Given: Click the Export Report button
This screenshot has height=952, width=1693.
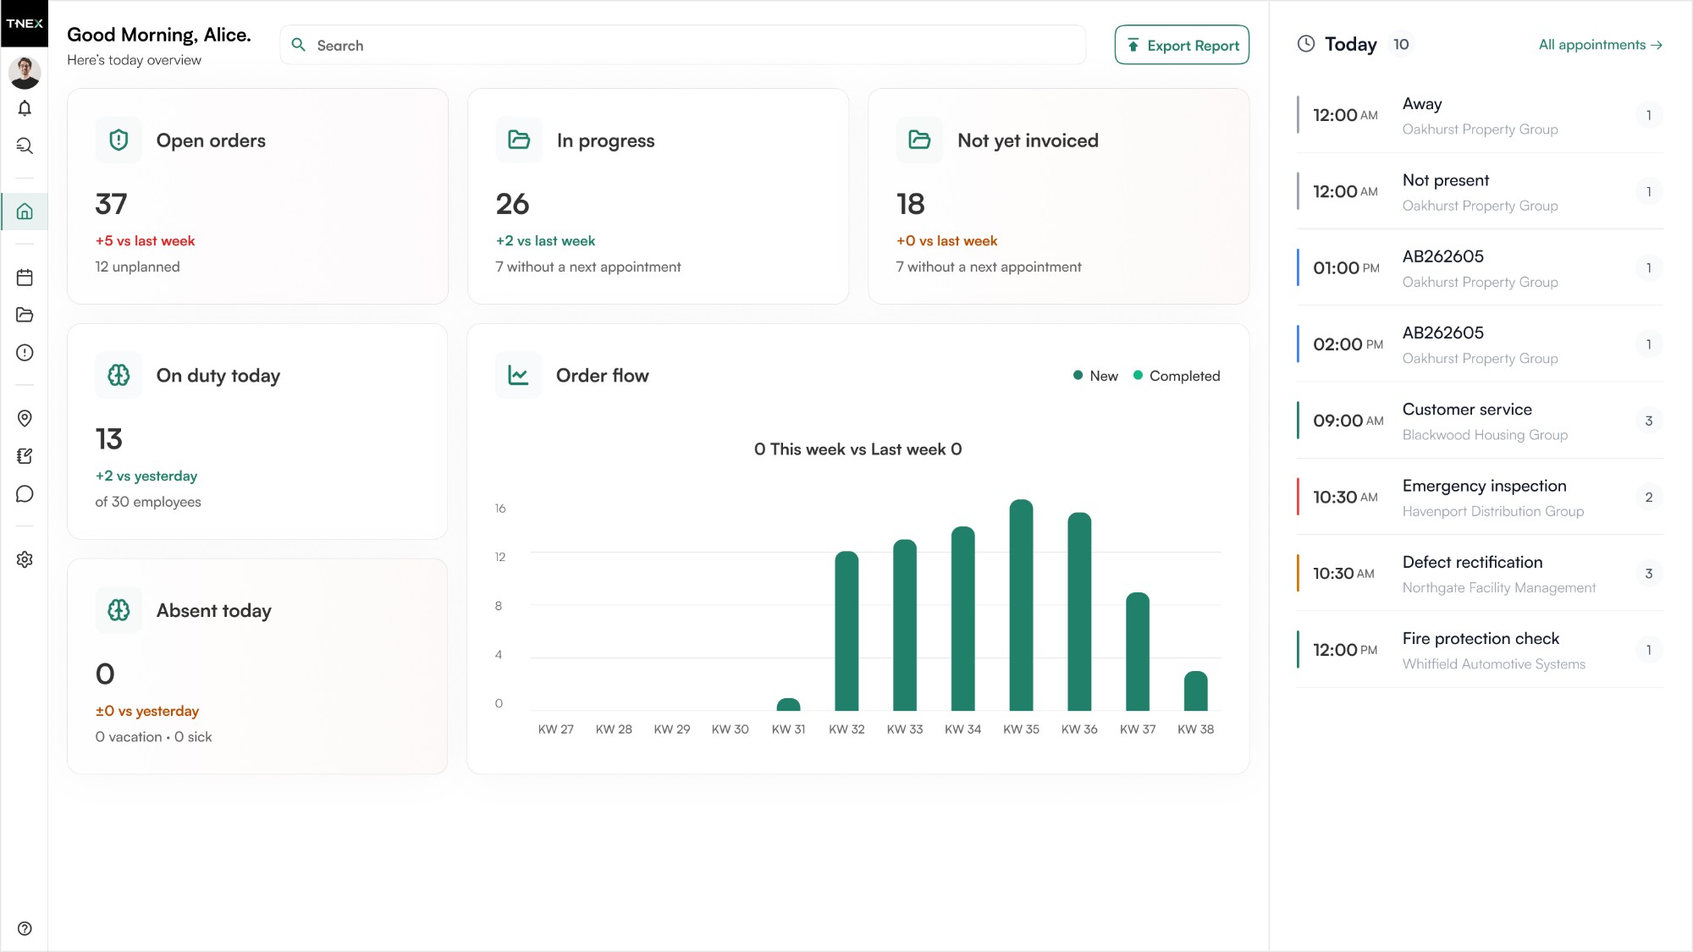Looking at the screenshot, I should click(1182, 45).
